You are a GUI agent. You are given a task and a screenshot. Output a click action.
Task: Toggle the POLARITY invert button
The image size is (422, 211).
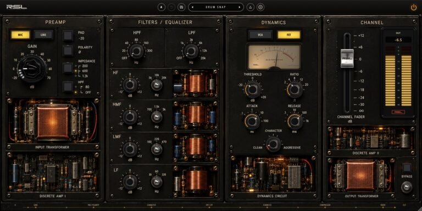(68, 51)
